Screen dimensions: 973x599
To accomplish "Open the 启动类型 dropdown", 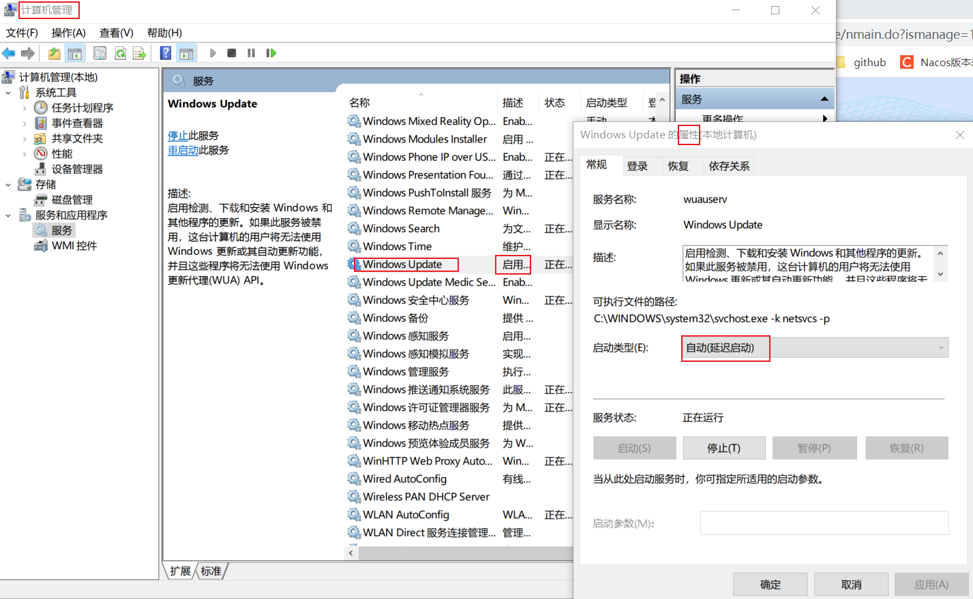I will 815,348.
